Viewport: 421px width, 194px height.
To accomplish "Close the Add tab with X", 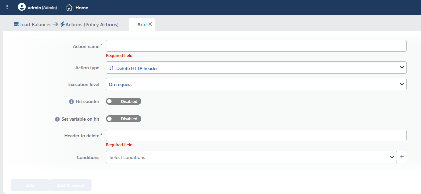I will (x=150, y=24).
